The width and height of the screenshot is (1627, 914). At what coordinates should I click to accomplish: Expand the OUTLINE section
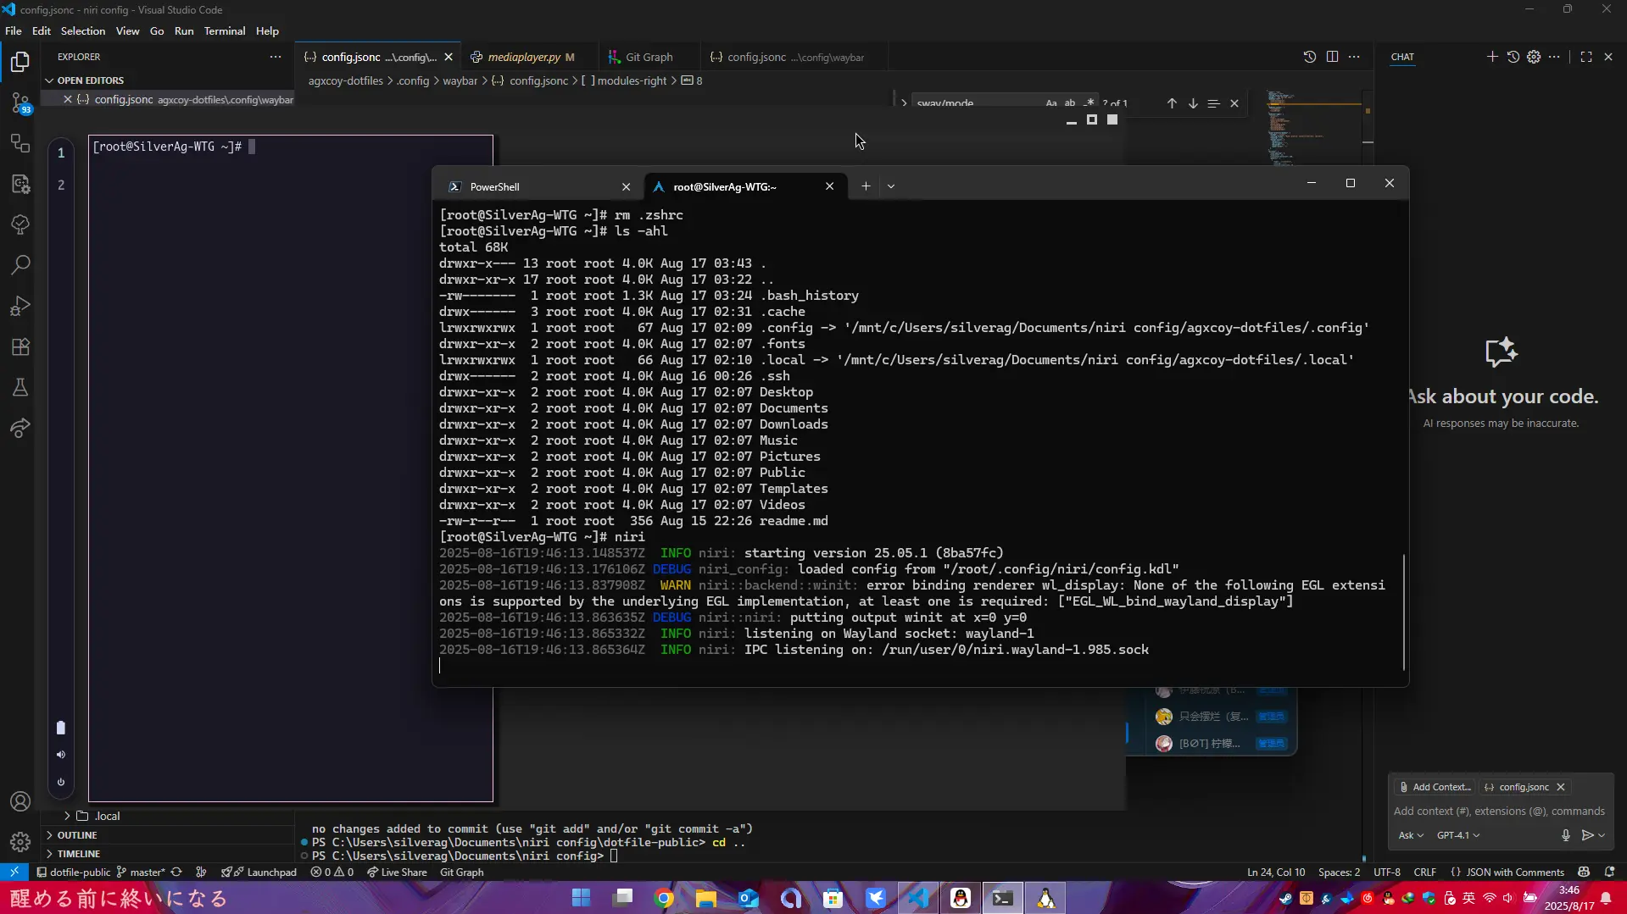click(x=77, y=835)
